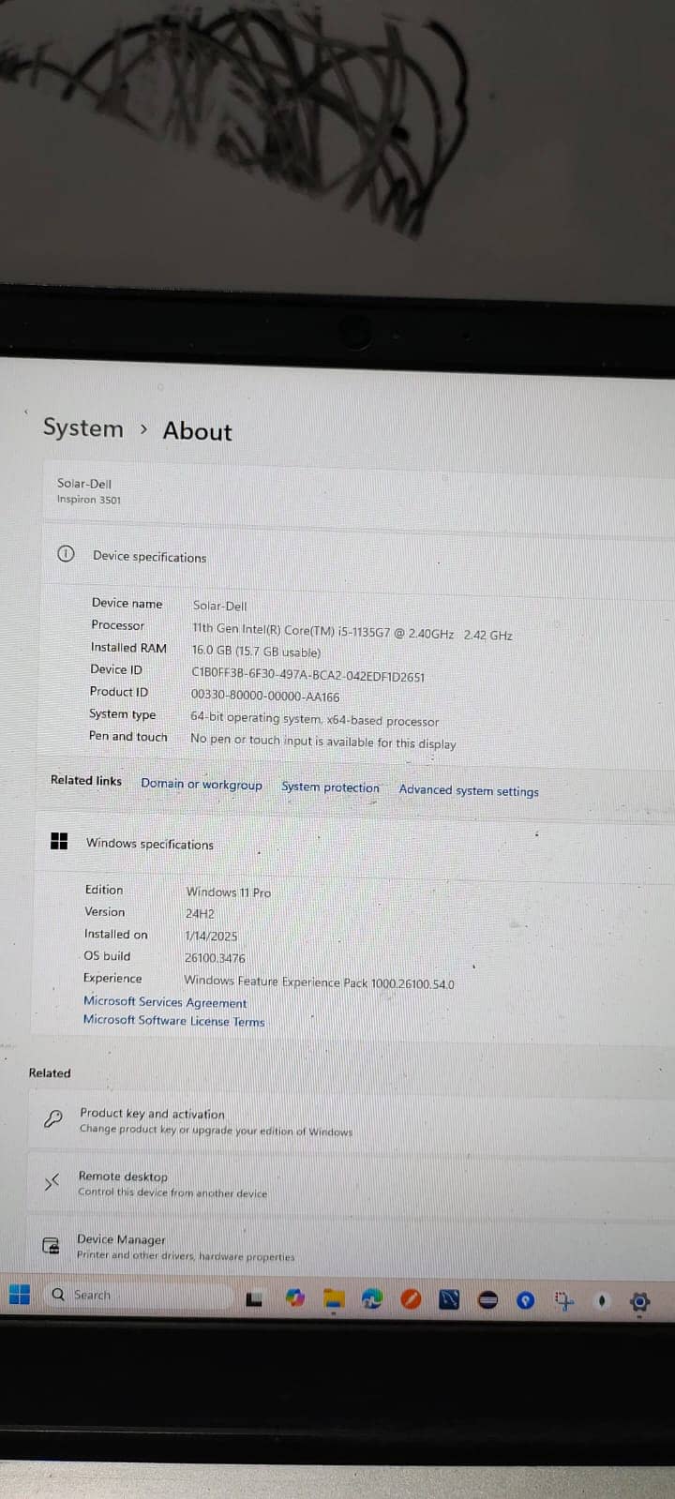Select Installed on date 1/14/2025

211,936
